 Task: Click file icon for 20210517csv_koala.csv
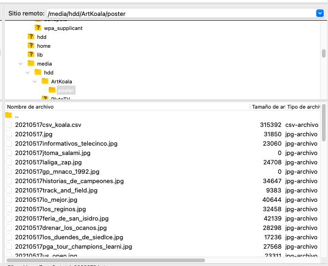click(8, 125)
